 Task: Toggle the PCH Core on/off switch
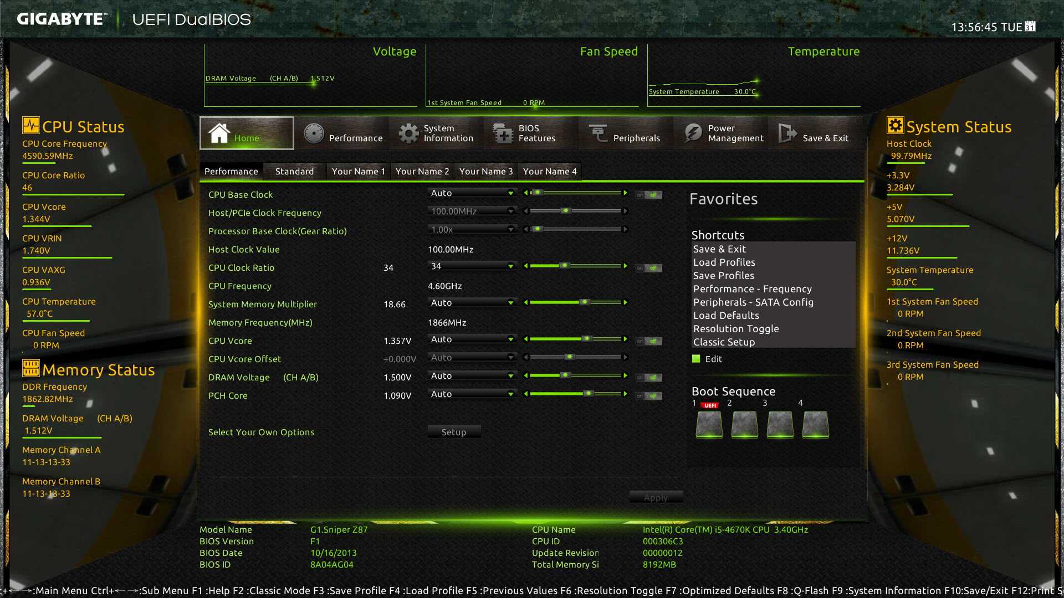[x=648, y=396]
